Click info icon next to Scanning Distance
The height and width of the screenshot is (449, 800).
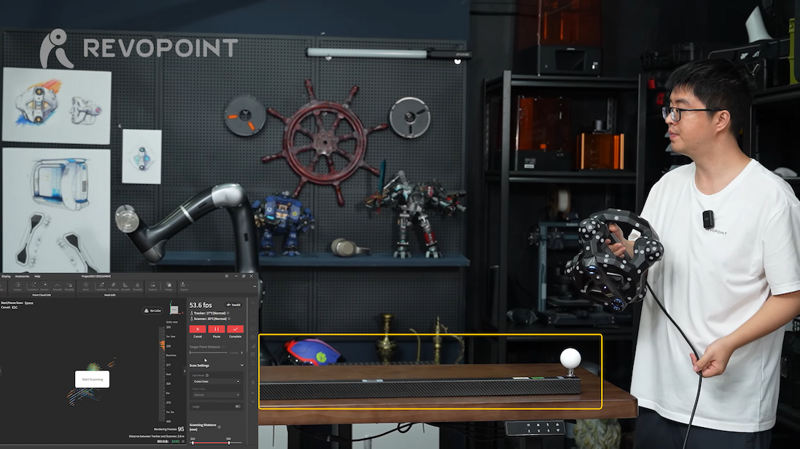click(220, 426)
